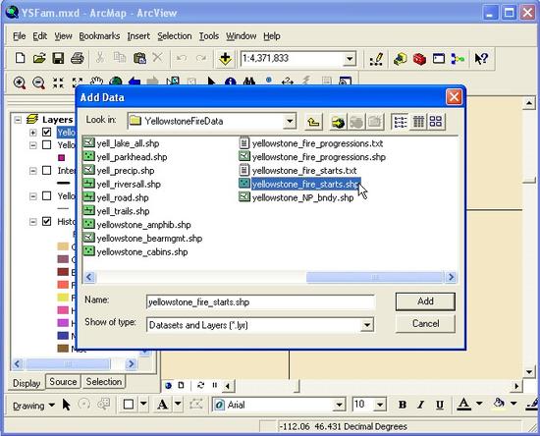This screenshot has width=540, height=436.
Task: Click the Underline U formatting icon
Action: click(440, 405)
